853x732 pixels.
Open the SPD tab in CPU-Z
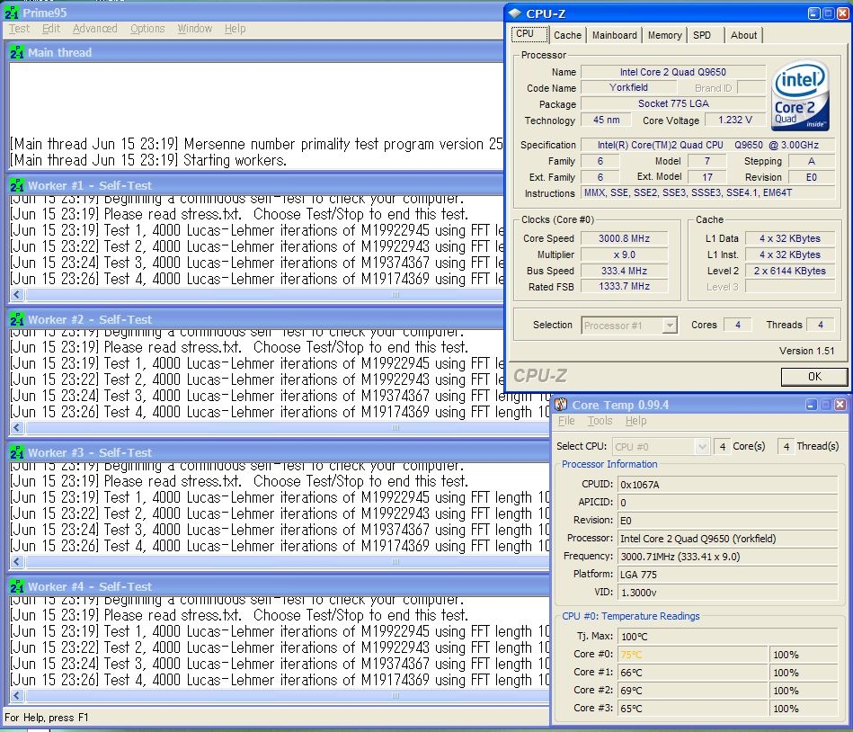pyautogui.click(x=702, y=35)
